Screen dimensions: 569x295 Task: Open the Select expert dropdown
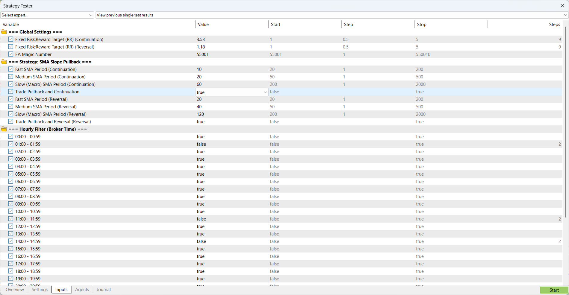tap(47, 15)
